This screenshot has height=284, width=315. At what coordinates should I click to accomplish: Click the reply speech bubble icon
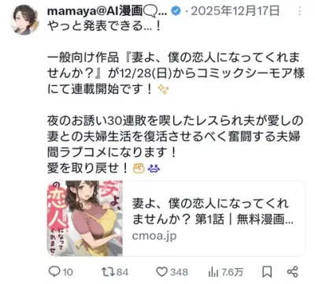[54, 271]
